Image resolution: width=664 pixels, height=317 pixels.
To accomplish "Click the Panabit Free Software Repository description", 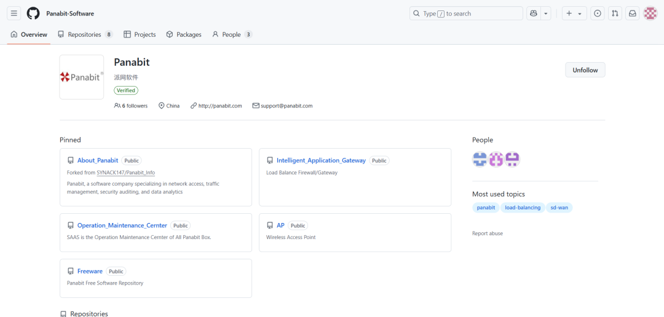I will point(105,283).
